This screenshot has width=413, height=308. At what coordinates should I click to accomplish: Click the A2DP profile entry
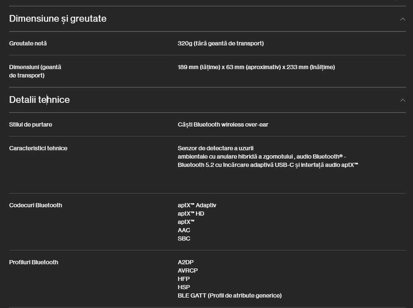click(186, 262)
